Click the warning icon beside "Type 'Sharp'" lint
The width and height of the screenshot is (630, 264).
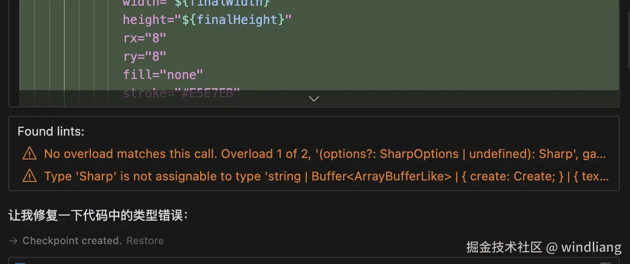click(x=30, y=176)
